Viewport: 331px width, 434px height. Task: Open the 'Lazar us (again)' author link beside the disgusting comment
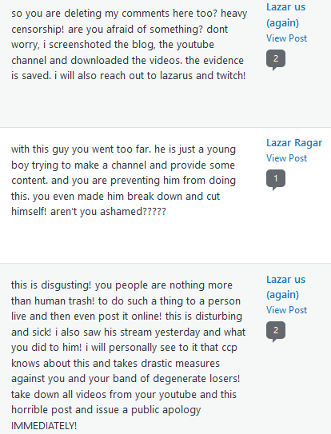coord(286,287)
